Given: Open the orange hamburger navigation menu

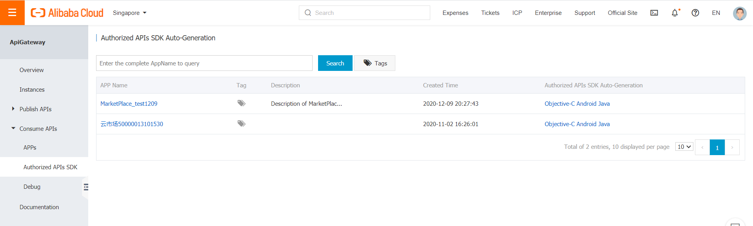Looking at the screenshot, I should pyautogui.click(x=12, y=13).
